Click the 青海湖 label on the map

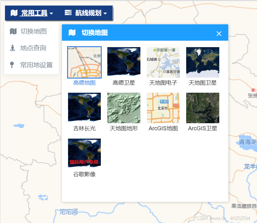(248, 142)
